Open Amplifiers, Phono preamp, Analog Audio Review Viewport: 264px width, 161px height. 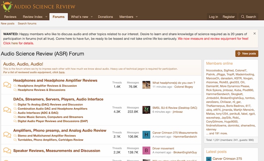tap(60, 131)
